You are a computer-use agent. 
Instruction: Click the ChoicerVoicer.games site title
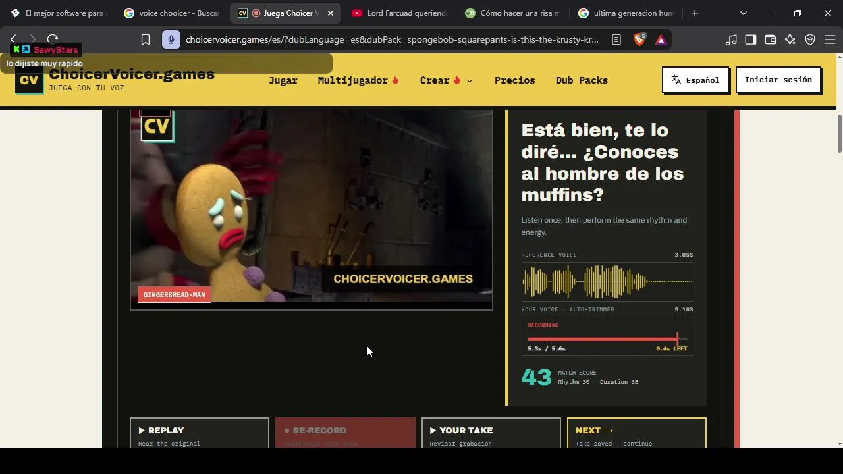[132, 74]
